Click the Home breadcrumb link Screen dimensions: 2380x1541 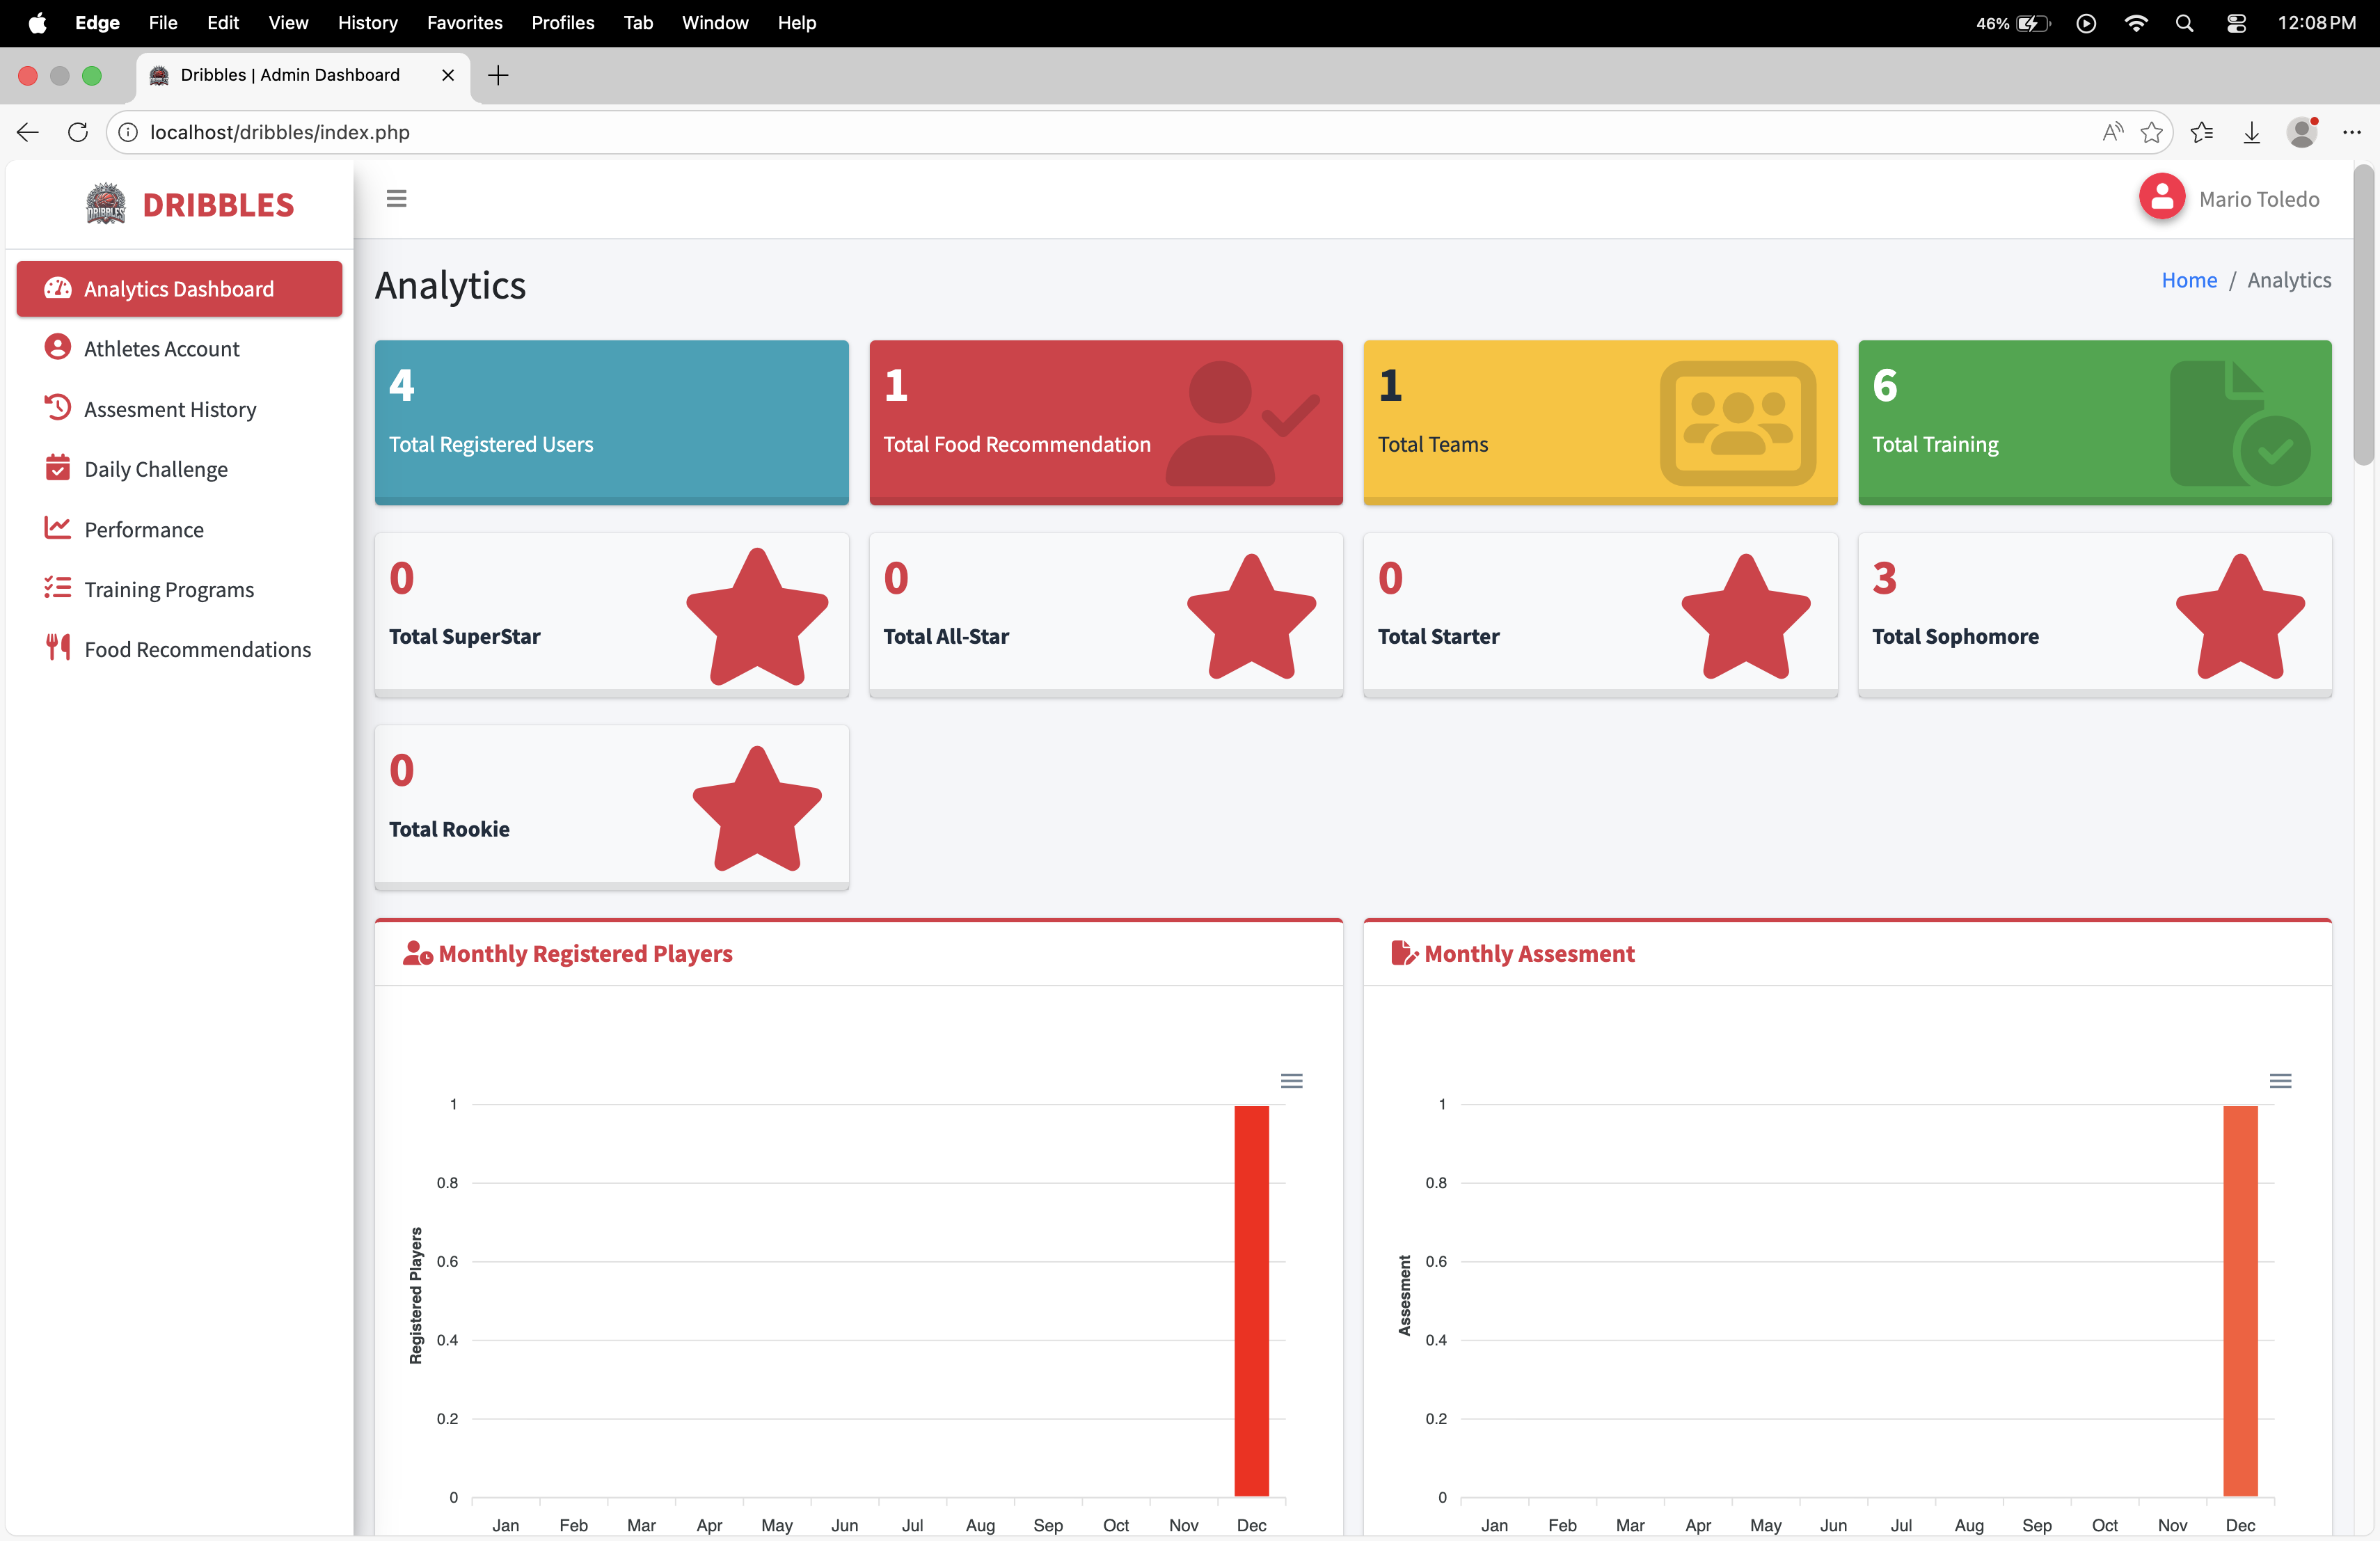[x=2188, y=280]
